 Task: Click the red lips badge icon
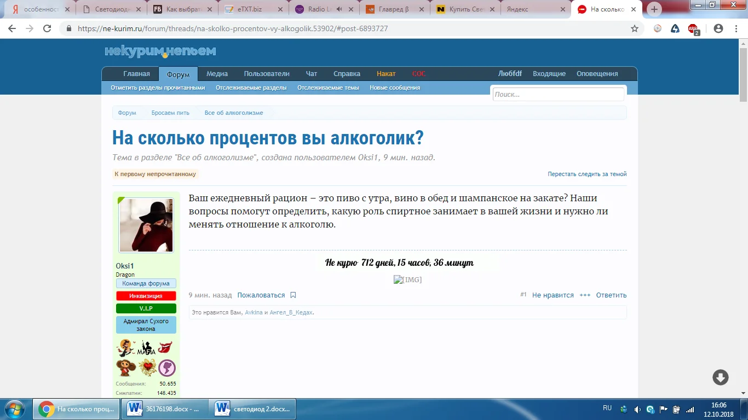pos(165,347)
